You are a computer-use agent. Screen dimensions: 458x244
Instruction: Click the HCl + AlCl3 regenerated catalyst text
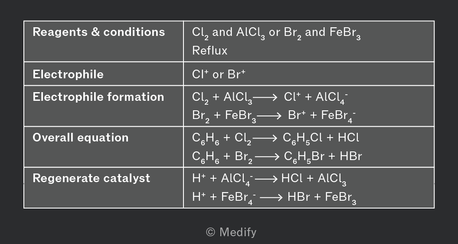click(x=314, y=179)
